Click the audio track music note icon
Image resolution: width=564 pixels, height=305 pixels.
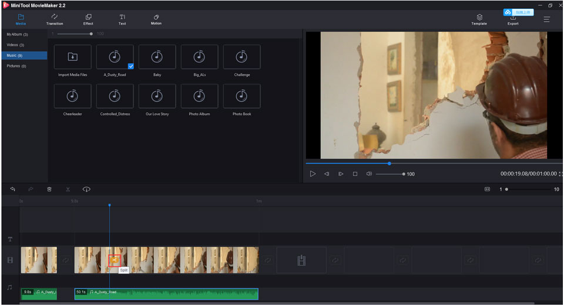(10, 287)
